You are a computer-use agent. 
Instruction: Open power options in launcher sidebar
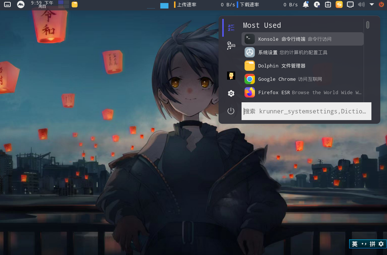231,111
